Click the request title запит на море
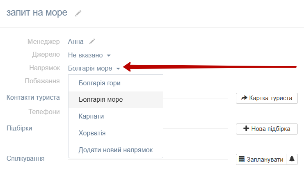Viewport: 304px width, 169px height. [x=37, y=13]
